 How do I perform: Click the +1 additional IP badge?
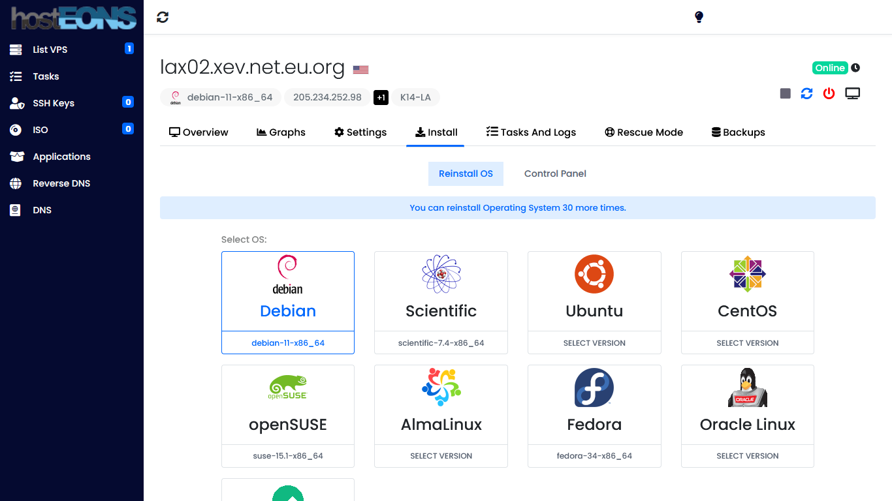381,98
